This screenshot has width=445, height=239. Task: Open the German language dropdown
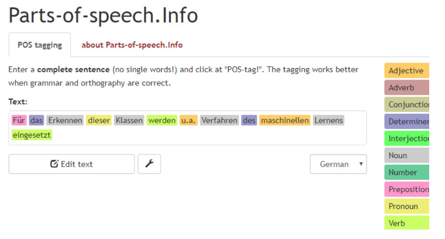[x=338, y=164]
